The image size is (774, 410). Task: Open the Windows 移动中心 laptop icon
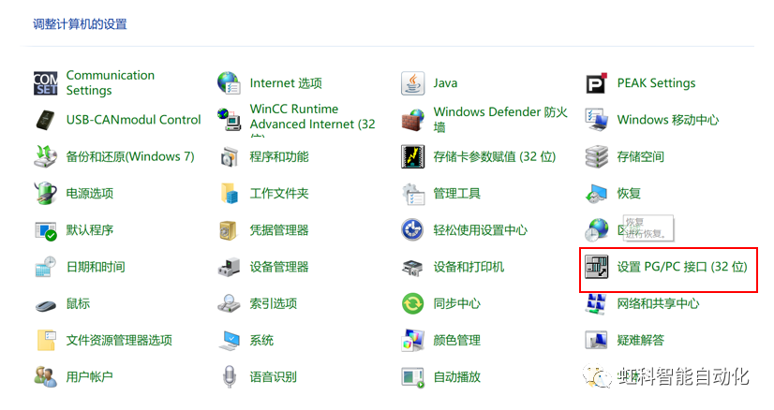coord(596,120)
